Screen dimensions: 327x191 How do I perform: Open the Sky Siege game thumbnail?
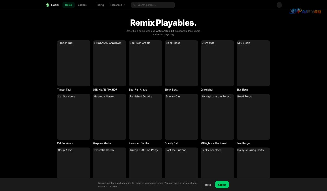pos(253,63)
